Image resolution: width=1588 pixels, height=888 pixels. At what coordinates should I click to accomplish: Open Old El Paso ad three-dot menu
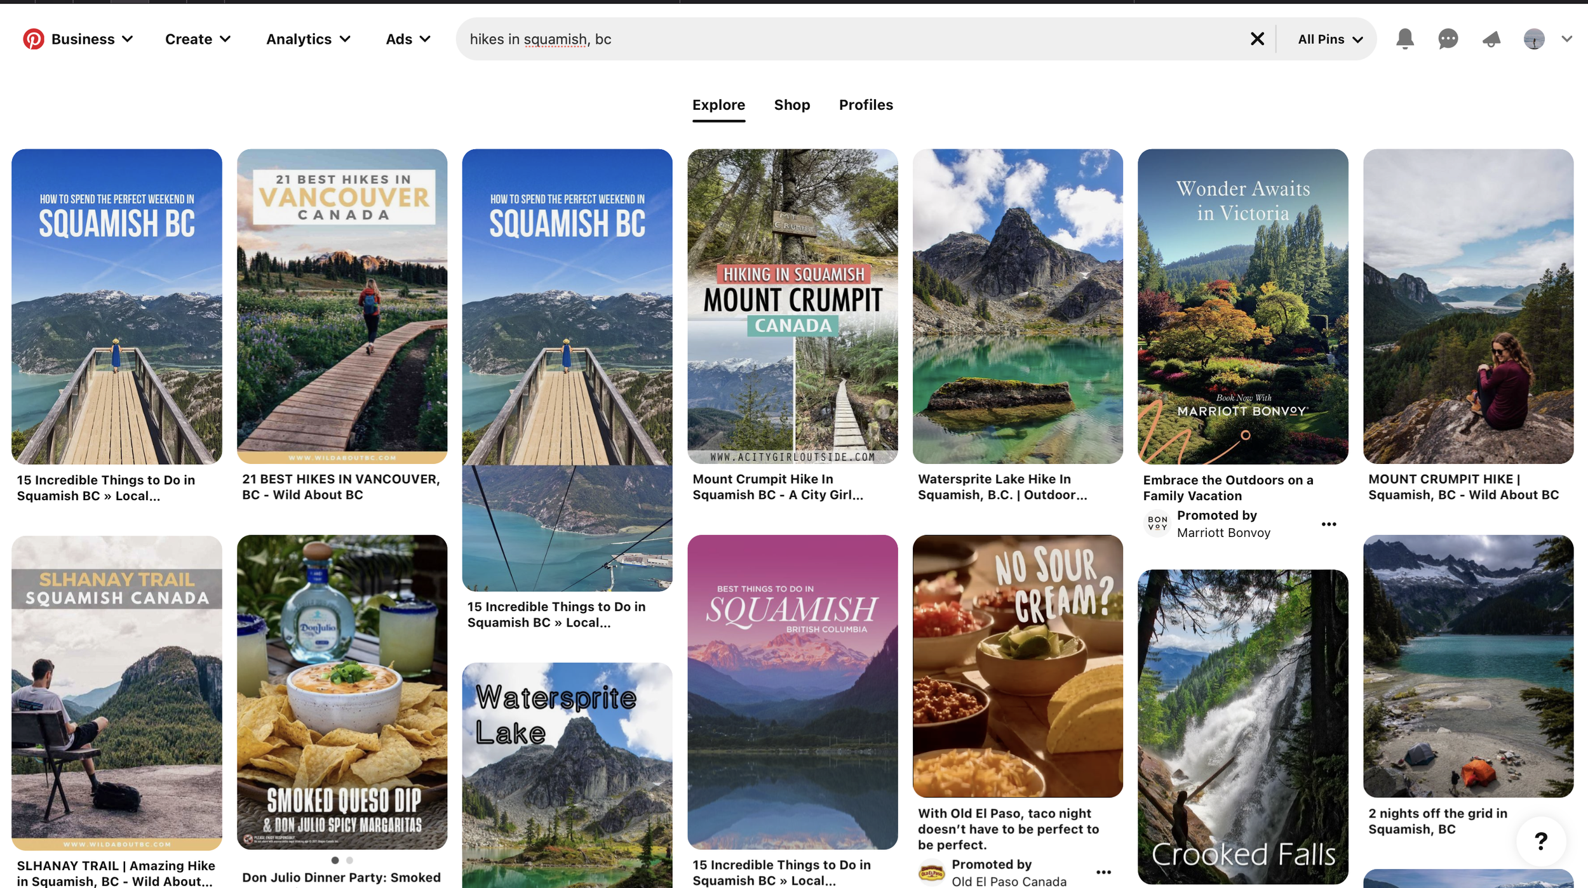click(x=1103, y=872)
